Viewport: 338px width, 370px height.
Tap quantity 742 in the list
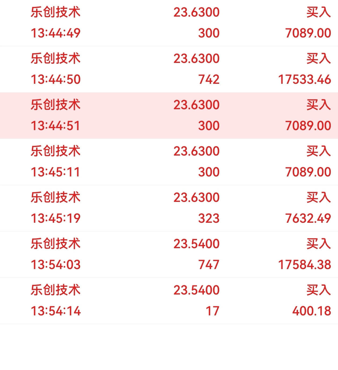(x=209, y=80)
